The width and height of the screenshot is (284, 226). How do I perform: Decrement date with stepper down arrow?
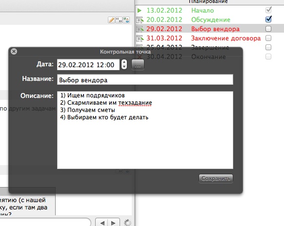124,67
